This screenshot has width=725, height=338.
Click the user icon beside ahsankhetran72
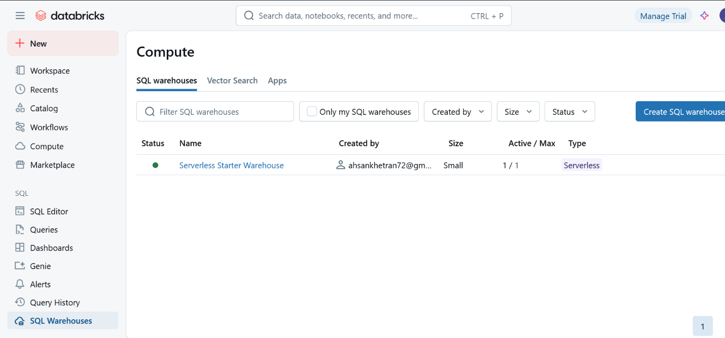tap(341, 165)
